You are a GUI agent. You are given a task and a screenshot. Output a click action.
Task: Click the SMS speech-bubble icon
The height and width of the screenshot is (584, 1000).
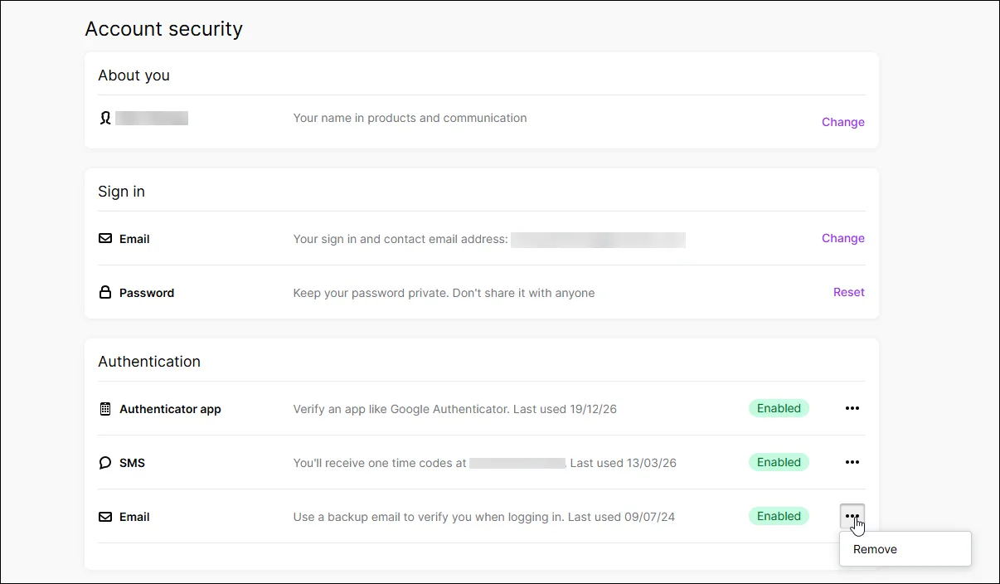[105, 462]
